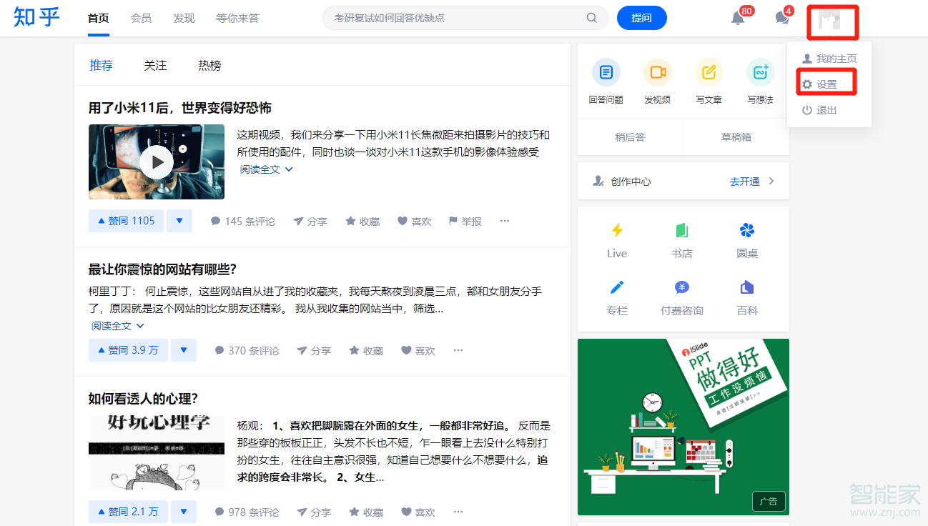Open the notification bell with 80 alerts
928x526 pixels.
point(738,19)
